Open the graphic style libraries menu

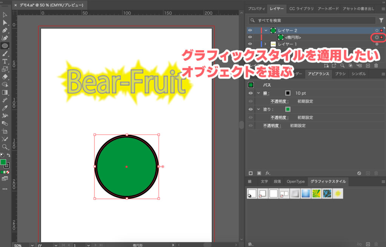[x=251, y=244]
